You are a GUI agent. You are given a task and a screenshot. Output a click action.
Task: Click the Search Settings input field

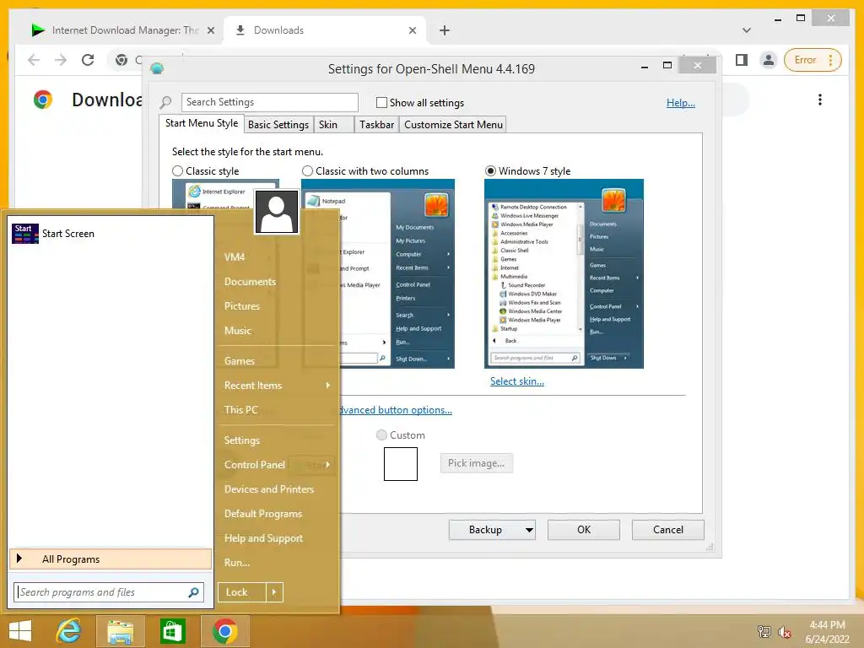tap(269, 102)
